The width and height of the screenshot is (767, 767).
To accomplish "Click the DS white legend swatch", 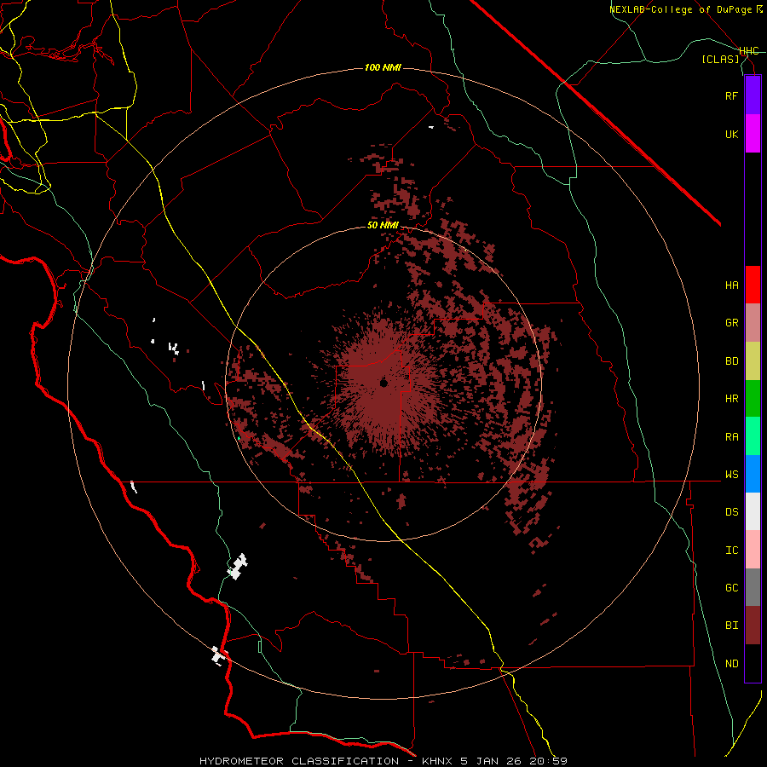I will pos(753,511).
